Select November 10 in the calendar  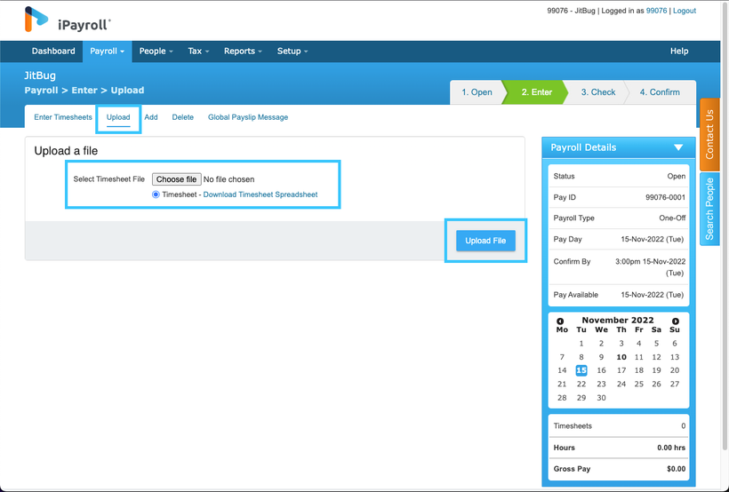[x=621, y=357]
